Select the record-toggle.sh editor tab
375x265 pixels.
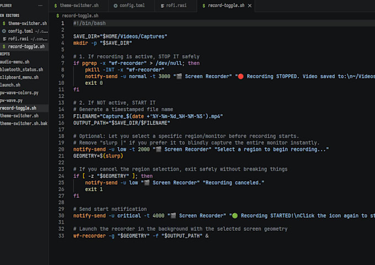226,6
